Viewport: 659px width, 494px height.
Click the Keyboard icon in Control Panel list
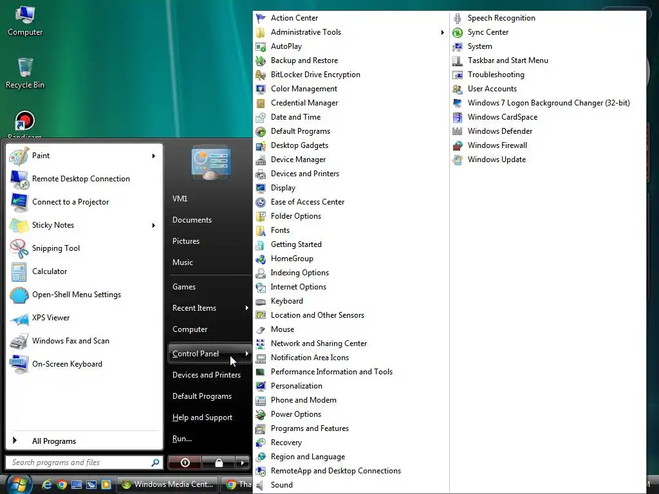coord(261,301)
